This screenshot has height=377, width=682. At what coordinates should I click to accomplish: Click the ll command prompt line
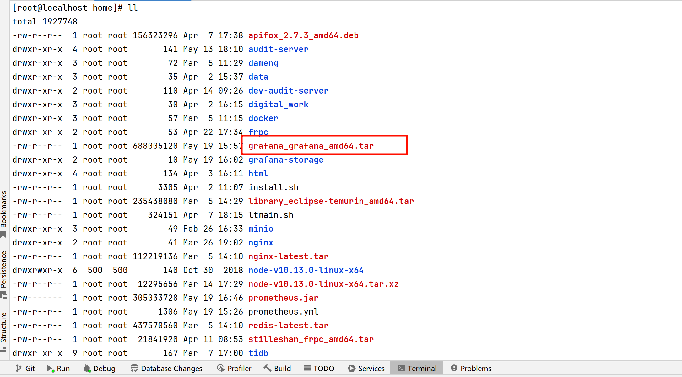[75, 8]
